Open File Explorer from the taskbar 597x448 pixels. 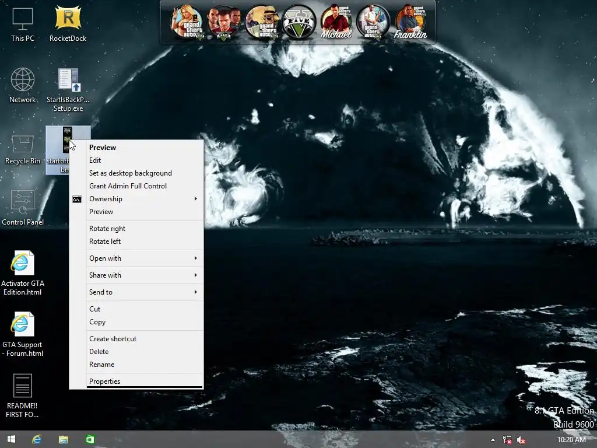63,439
